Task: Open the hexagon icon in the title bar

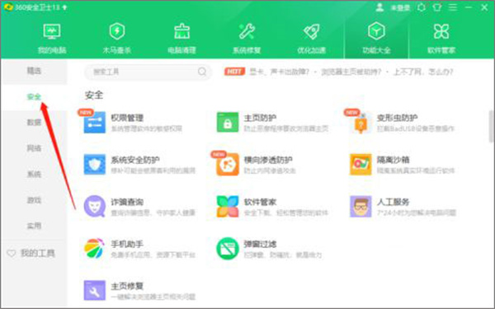Action: 422,7
